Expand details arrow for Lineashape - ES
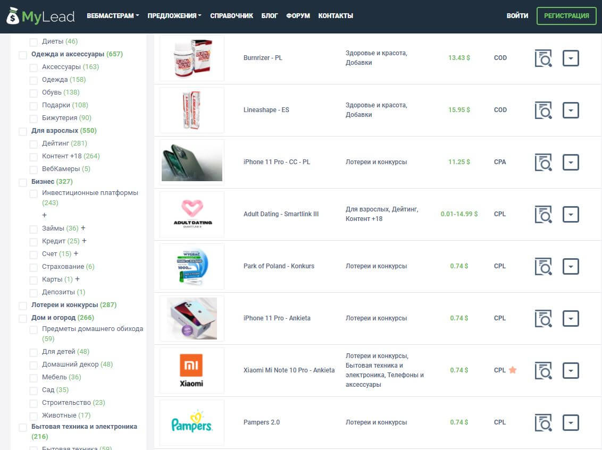Viewport: 602px width, 450px height. point(571,110)
